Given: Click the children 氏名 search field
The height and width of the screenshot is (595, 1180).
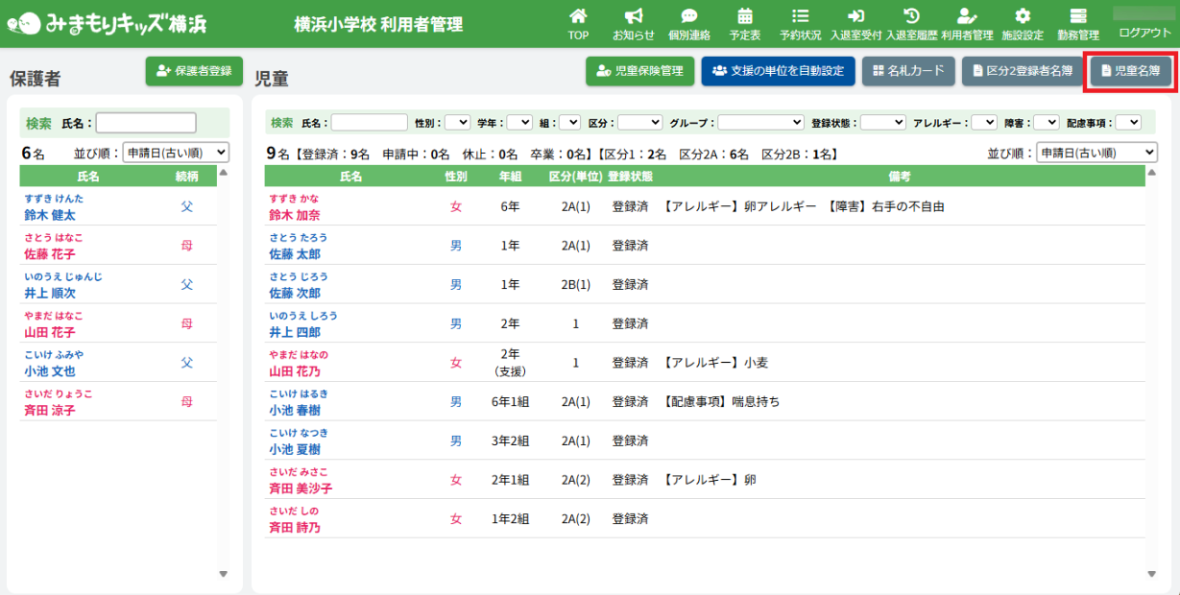Looking at the screenshot, I should 369,123.
